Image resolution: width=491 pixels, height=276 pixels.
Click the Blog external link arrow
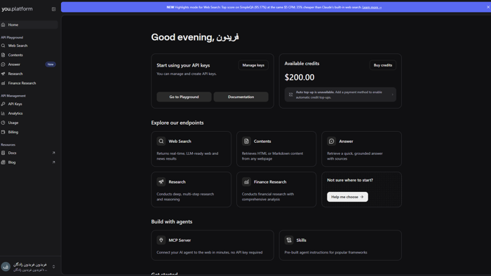53,163
